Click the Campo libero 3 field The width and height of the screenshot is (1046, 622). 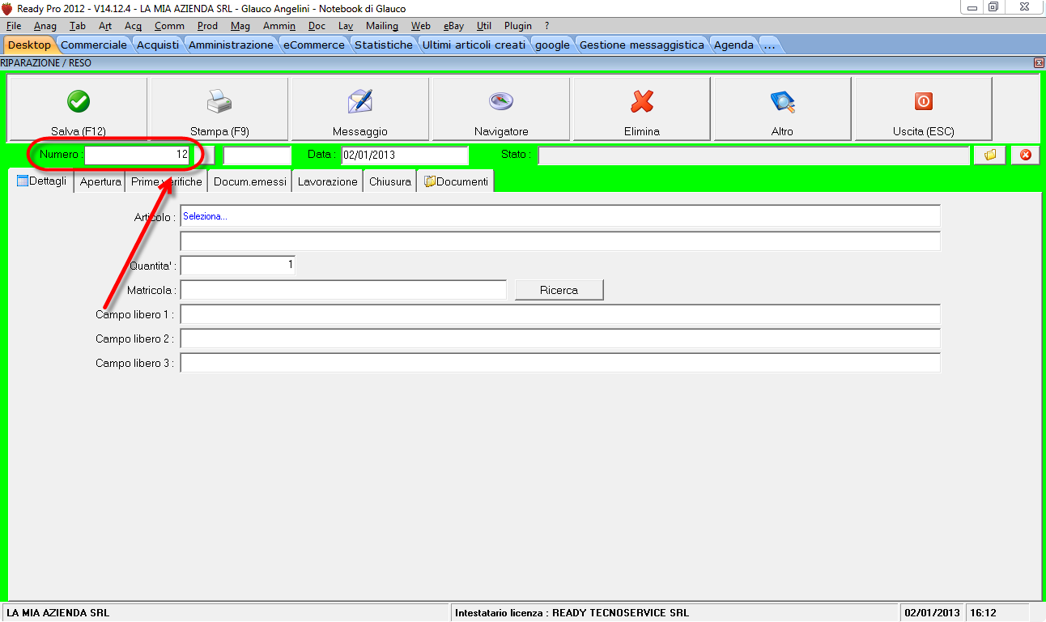[x=560, y=363]
